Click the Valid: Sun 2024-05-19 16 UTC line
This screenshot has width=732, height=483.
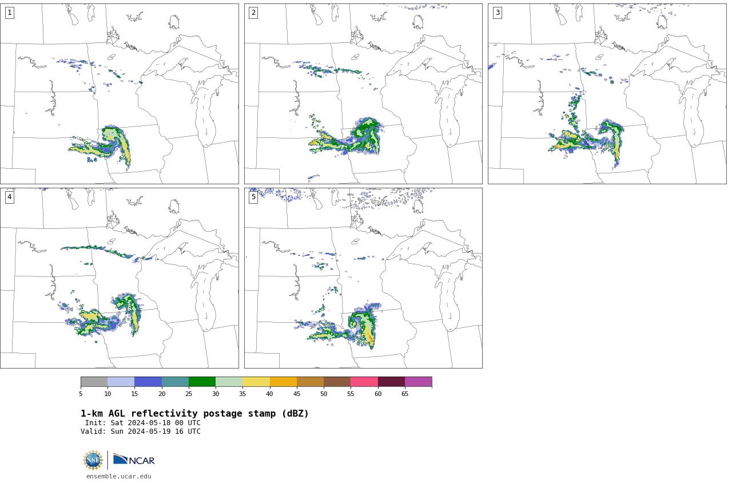141,431
